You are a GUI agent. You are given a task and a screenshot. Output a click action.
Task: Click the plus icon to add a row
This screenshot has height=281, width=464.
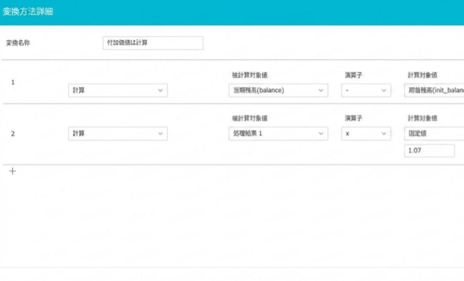click(x=12, y=171)
